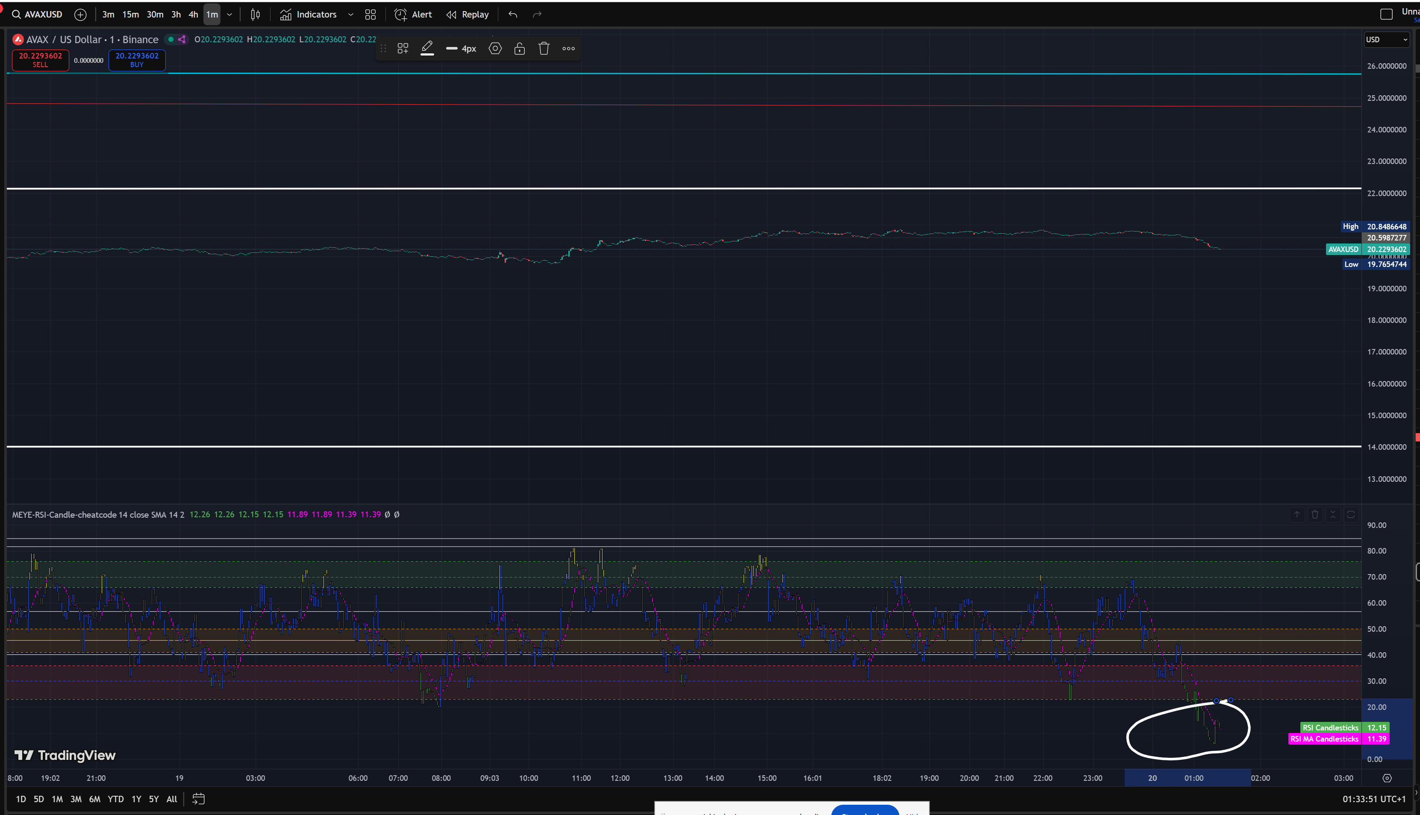Toggle lock on the selected drawing

click(520, 49)
